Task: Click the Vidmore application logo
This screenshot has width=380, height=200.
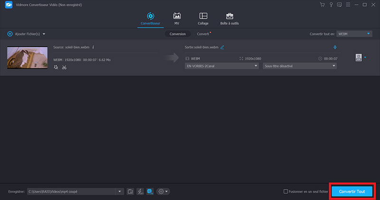Action: pyautogui.click(x=9, y=5)
